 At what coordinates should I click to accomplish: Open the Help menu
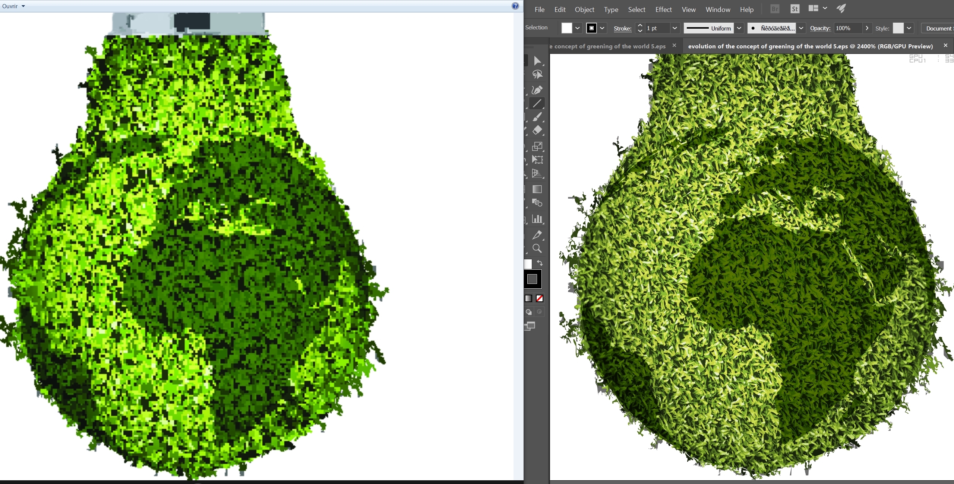coord(747,10)
